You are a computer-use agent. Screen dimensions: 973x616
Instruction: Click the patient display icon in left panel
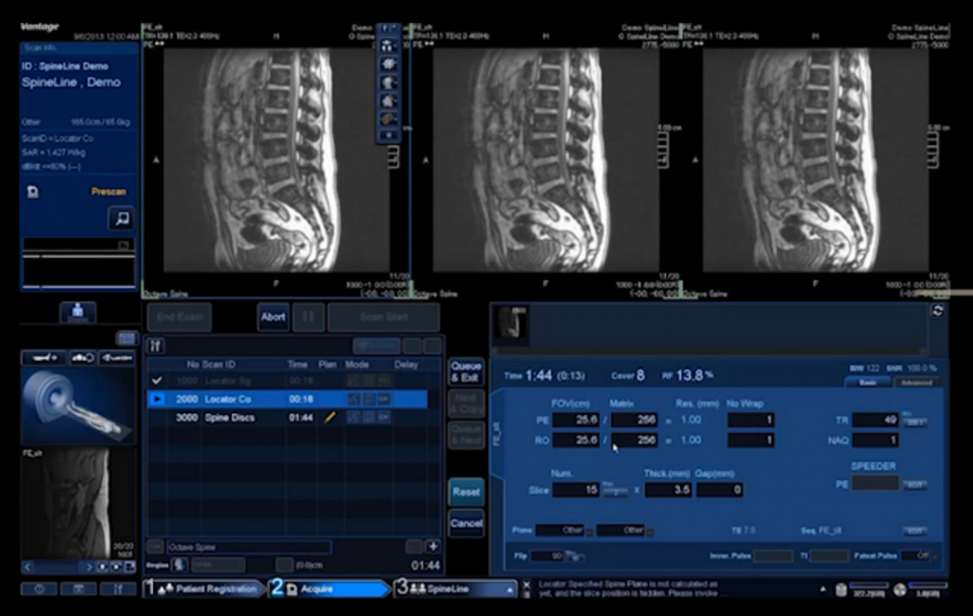tap(77, 312)
